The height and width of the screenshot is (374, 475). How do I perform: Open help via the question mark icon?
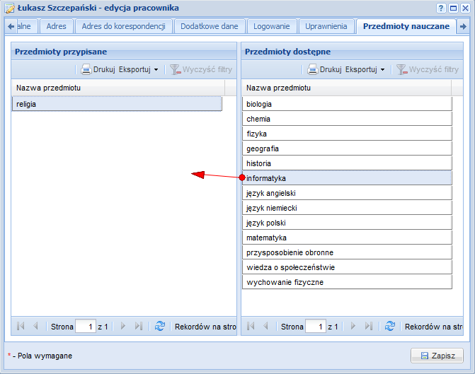click(441, 8)
